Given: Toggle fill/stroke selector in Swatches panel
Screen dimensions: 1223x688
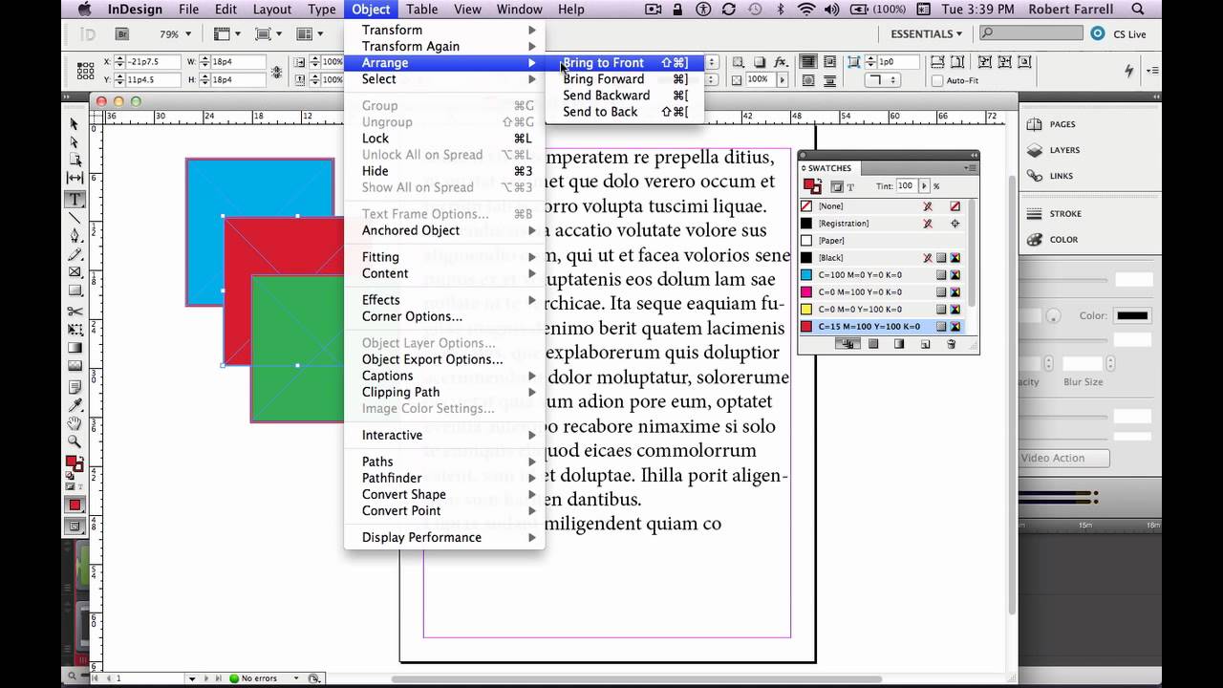Looking at the screenshot, I should pos(811,186).
